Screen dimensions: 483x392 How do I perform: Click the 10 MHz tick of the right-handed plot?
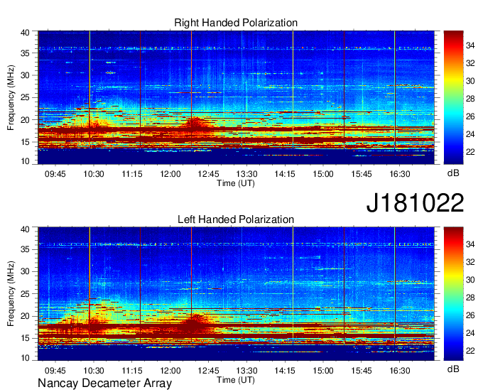tap(25, 161)
